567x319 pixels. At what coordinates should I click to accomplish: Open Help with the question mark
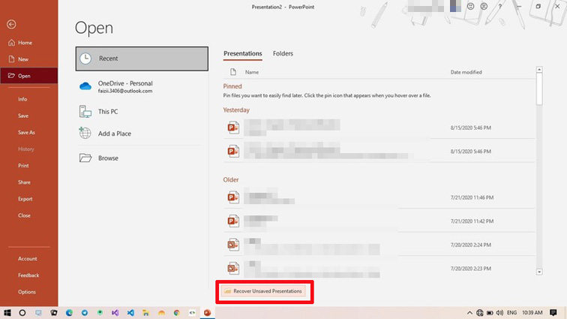pos(499,7)
